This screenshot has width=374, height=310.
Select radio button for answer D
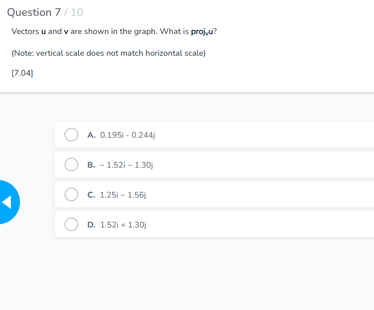(x=71, y=224)
